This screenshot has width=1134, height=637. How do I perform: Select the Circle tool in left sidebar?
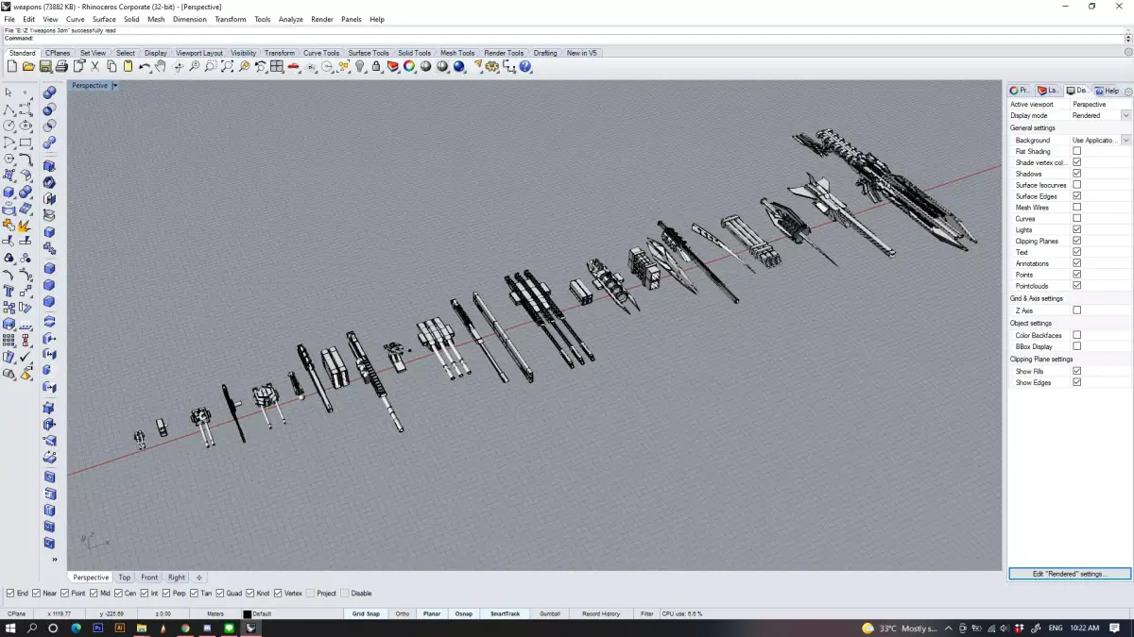tap(9, 126)
